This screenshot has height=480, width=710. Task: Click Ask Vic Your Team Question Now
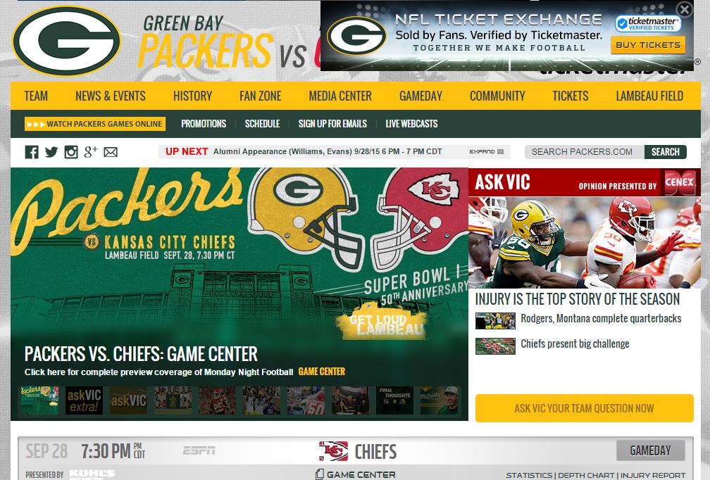click(584, 408)
